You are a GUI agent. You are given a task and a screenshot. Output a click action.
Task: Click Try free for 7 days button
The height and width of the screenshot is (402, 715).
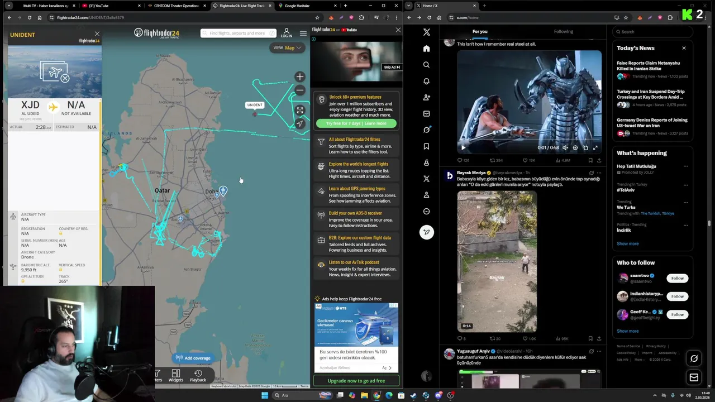(x=356, y=123)
